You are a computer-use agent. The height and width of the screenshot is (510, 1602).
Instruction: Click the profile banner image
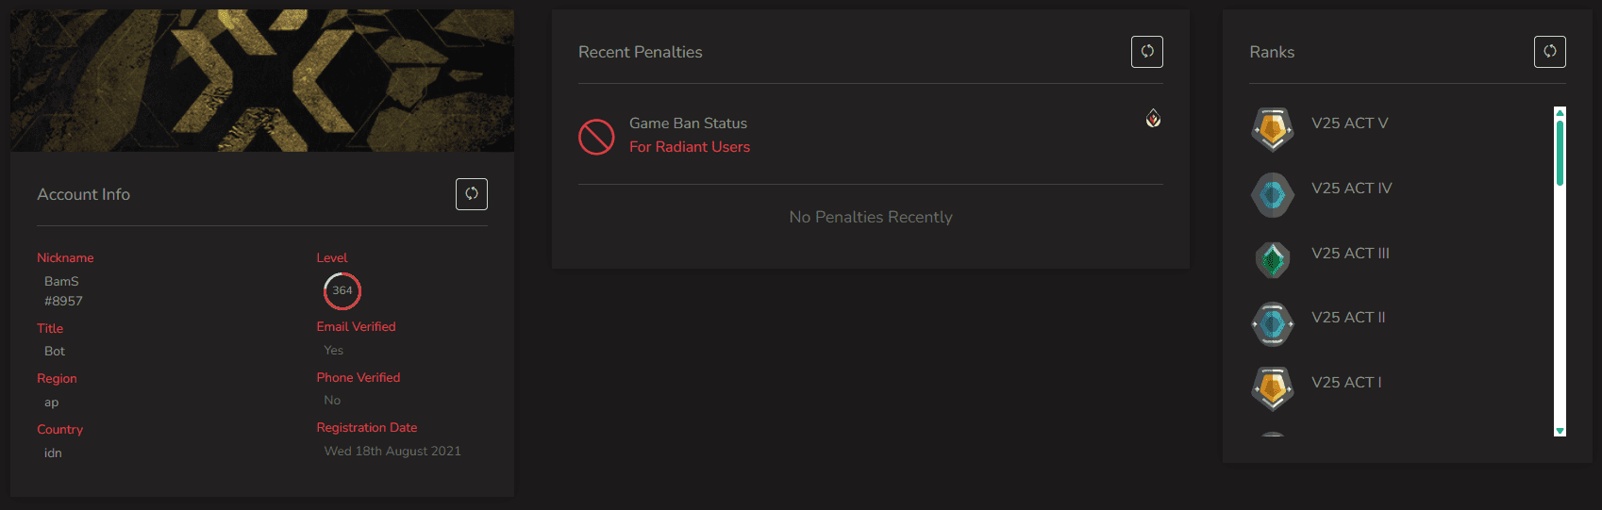pos(262,80)
